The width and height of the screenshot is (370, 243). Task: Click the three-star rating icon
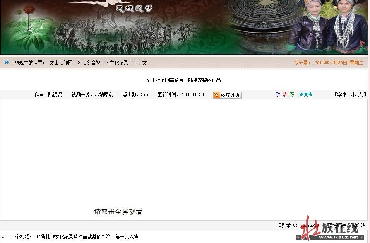coord(306,94)
